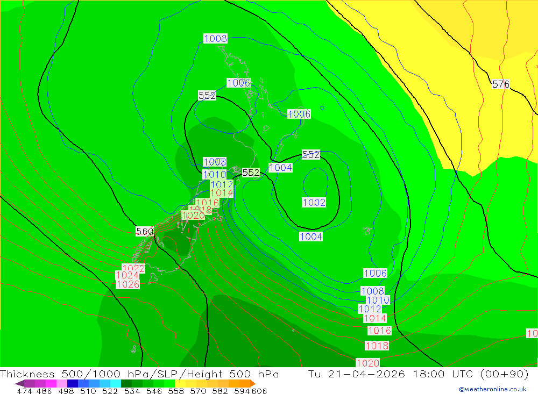Click the brightest green legend swatch
538x394 pixels.
point(169,383)
